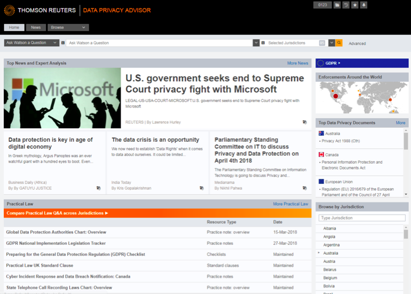The image size is (411, 294).
Task: Click folder icon on Nikhil Pahwa article
Action: [x=304, y=188]
